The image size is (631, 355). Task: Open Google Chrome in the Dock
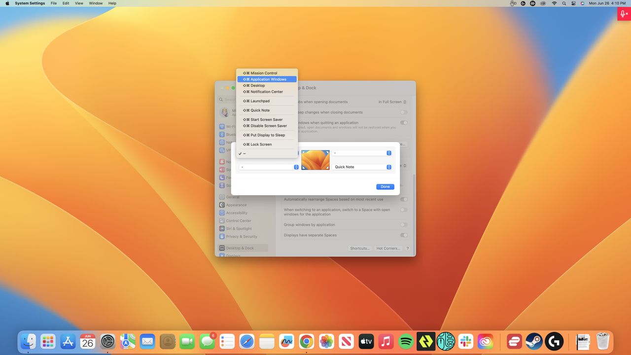pos(306,341)
